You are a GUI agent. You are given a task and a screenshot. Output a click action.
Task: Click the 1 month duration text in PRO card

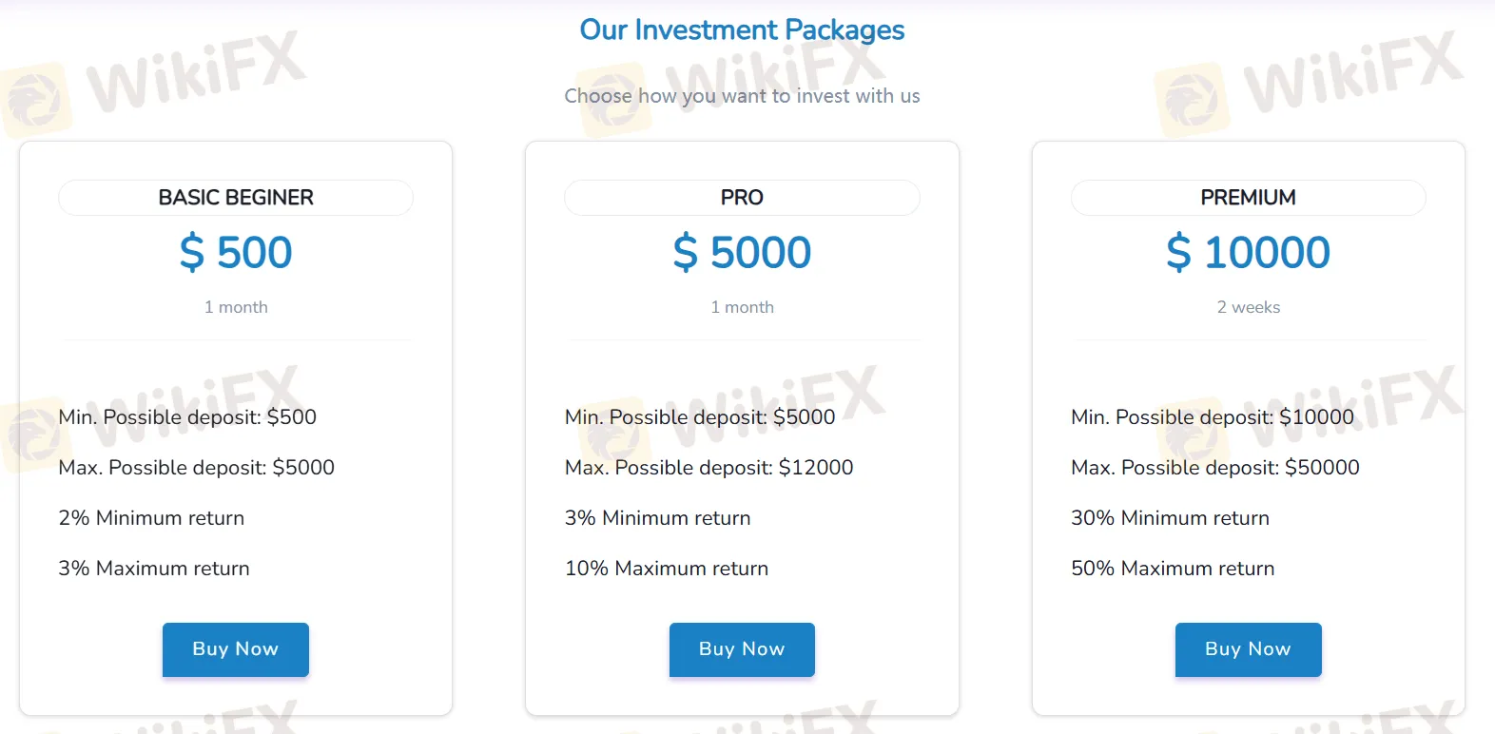pos(742,307)
